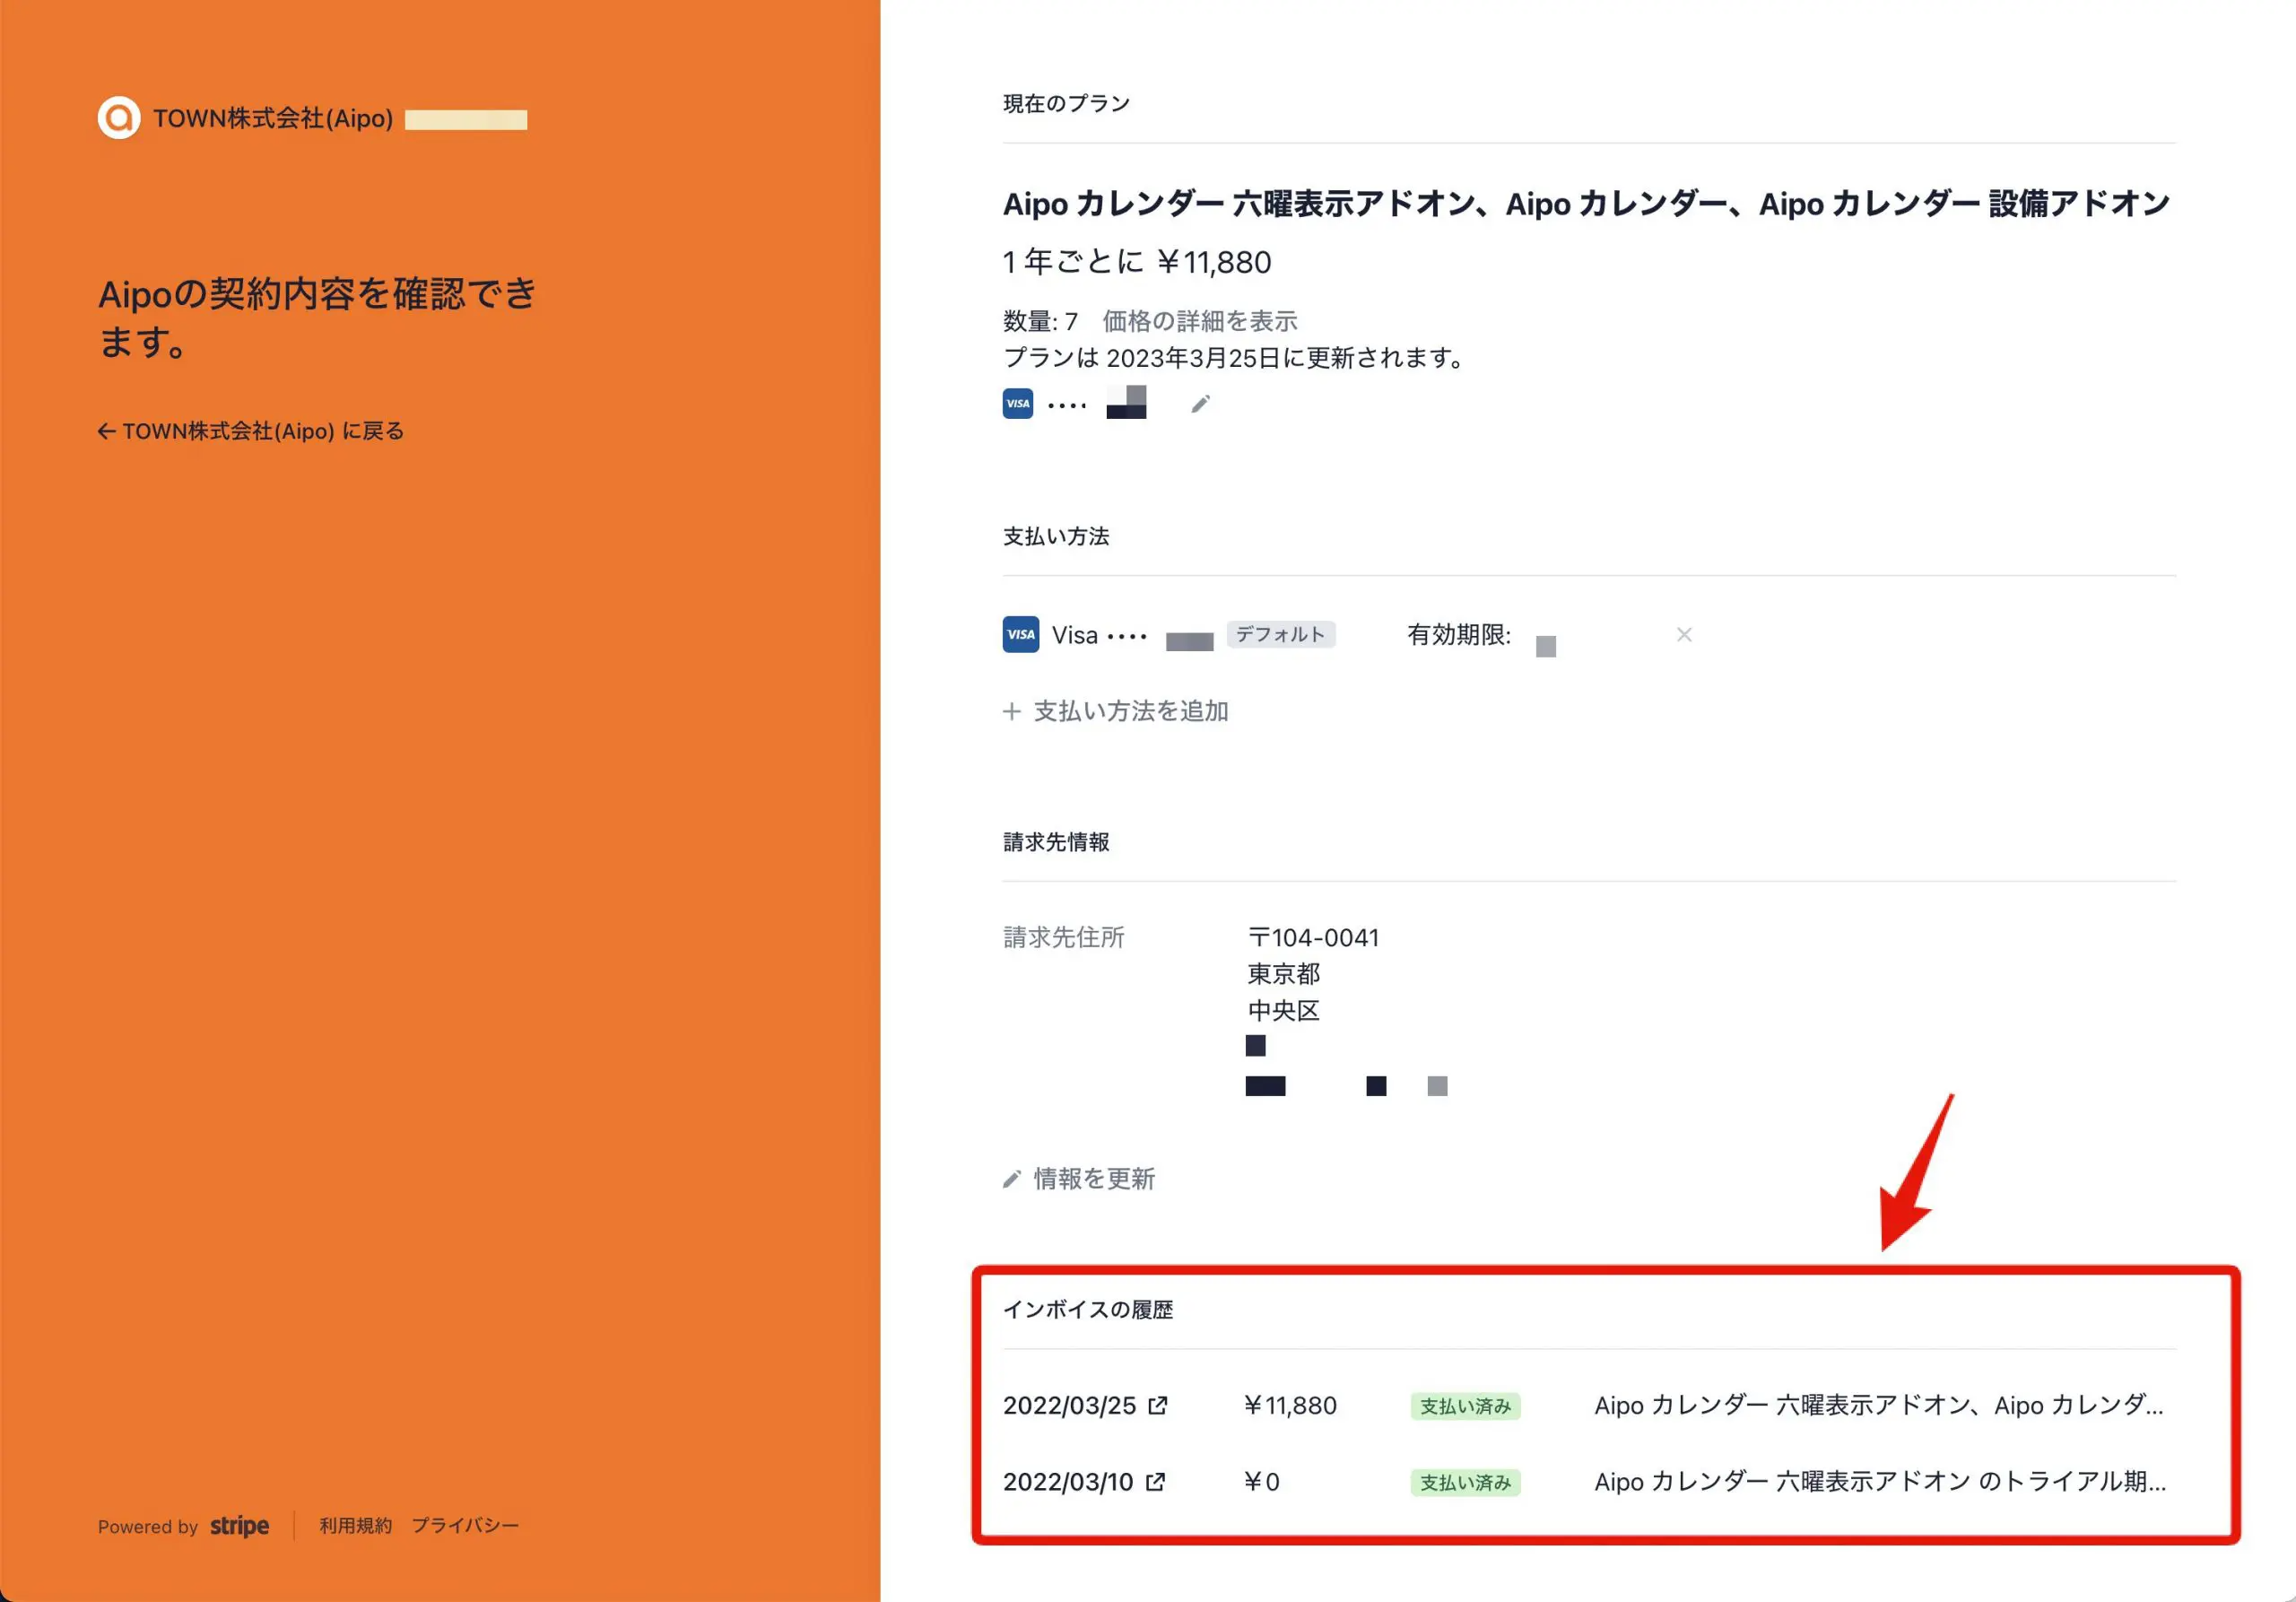Open invoice dated 2022/03/10
This screenshot has height=1602, width=2296.
click(x=1068, y=1481)
